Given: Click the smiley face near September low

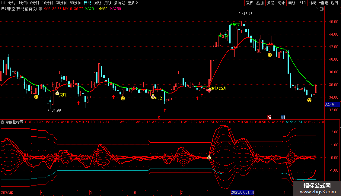Looking at the screenshot, I should [309, 100].
